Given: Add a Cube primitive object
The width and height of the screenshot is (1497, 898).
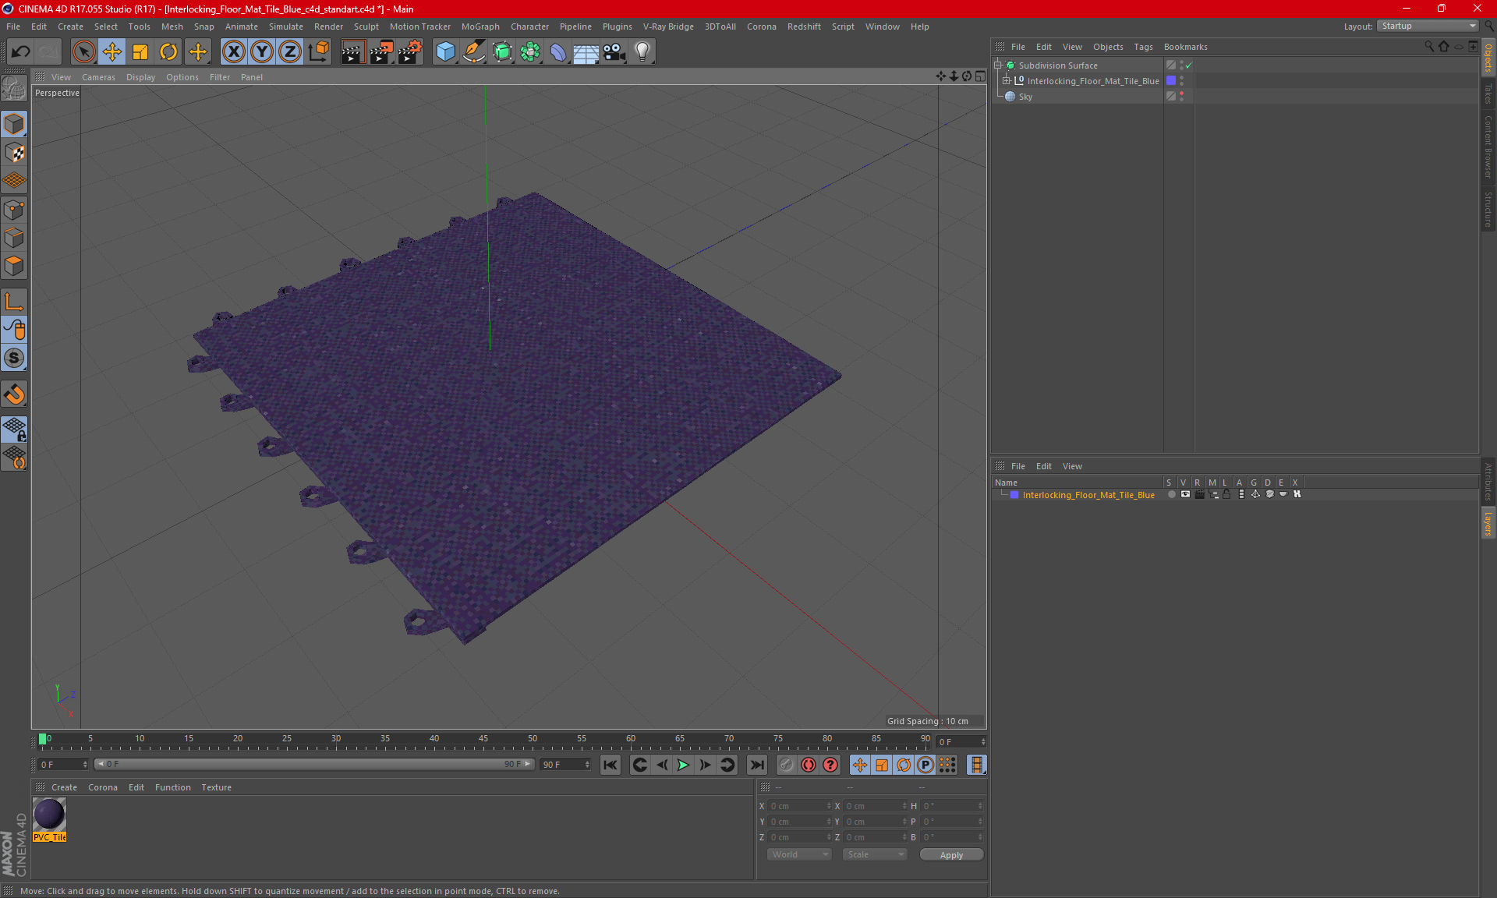Looking at the screenshot, I should click(445, 52).
